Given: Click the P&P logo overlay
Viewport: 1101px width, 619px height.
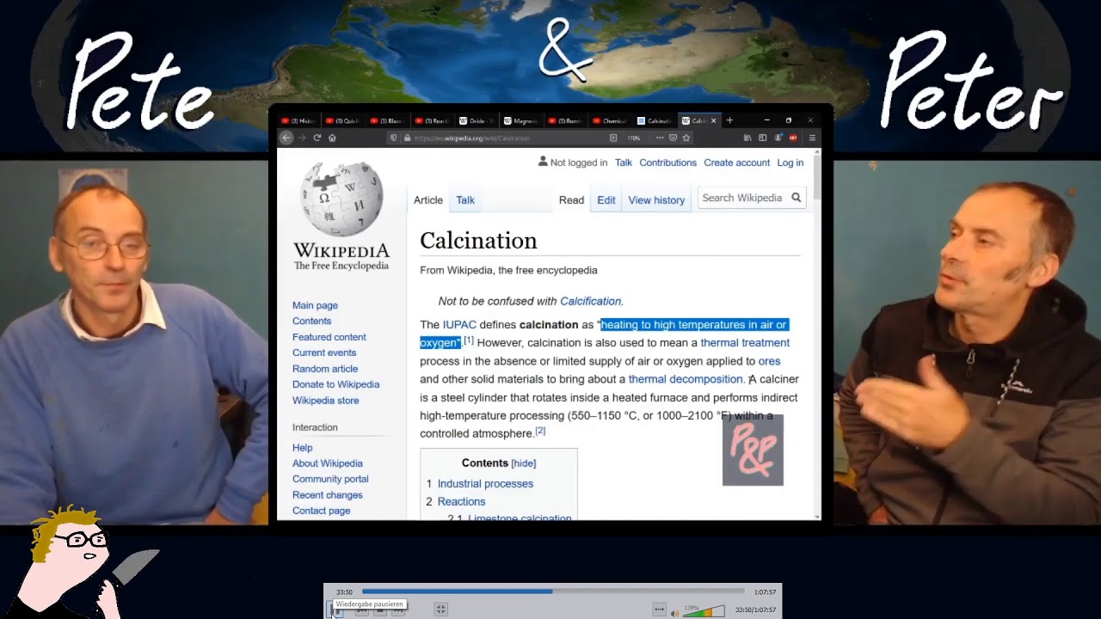Looking at the screenshot, I should tap(753, 450).
